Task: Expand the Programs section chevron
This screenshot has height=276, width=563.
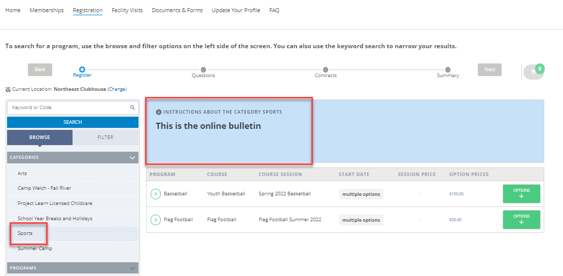Action: (x=132, y=268)
